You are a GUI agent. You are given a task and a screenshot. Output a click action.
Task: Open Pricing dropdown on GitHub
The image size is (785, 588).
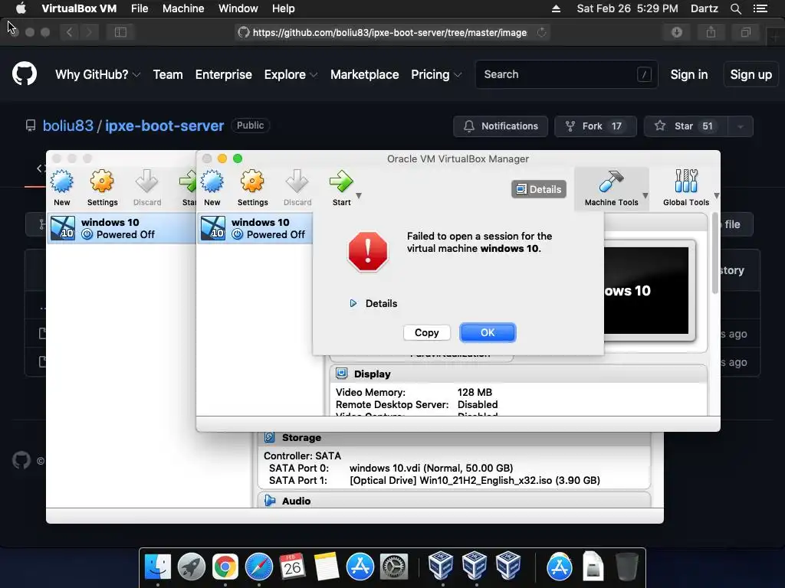click(436, 74)
